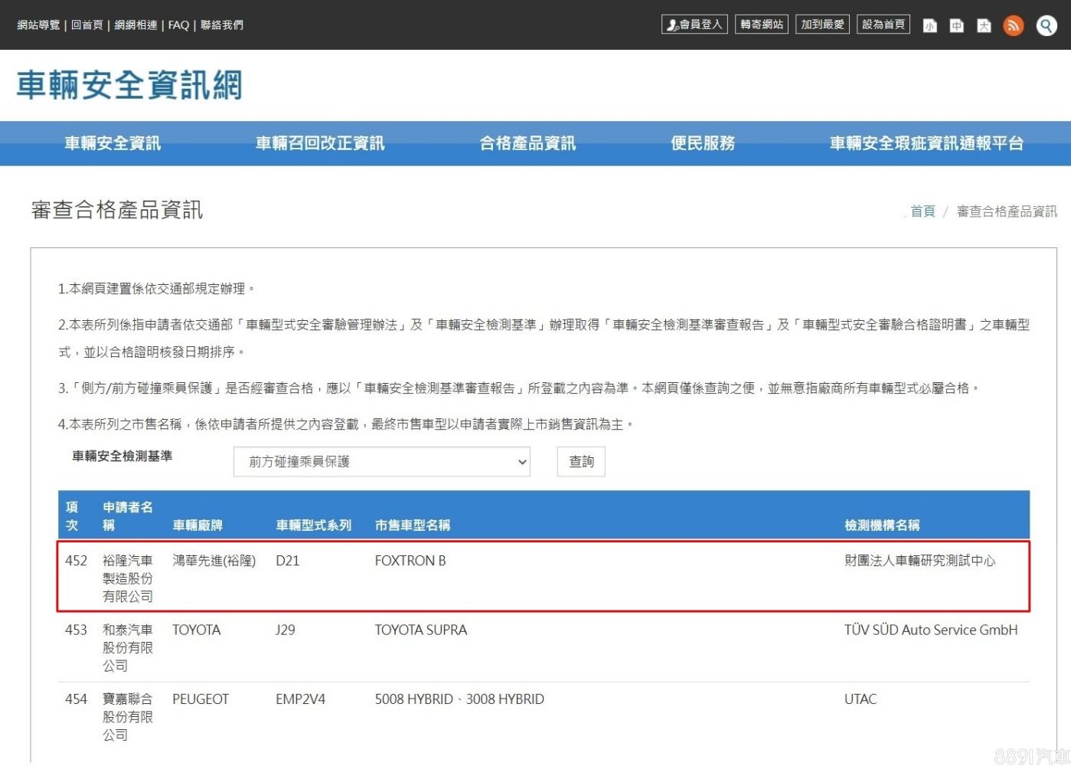This screenshot has height=766, width=1071.
Task: Click the 加到最愛 button
Action: (823, 25)
